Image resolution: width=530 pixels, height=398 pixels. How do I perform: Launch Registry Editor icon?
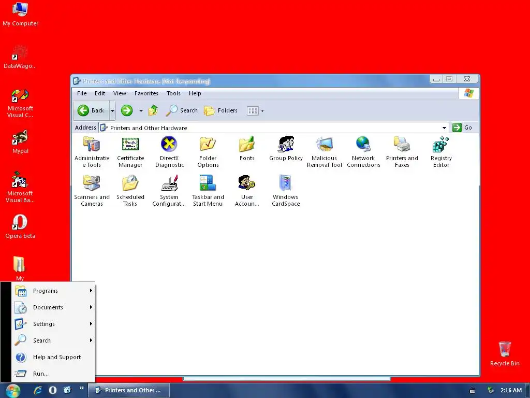(x=441, y=152)
